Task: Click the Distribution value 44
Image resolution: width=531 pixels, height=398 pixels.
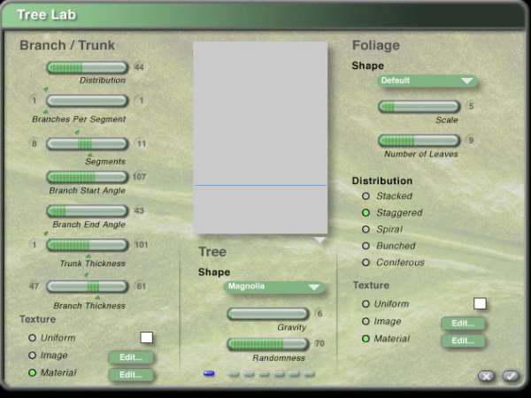Action: pos(139,67)
